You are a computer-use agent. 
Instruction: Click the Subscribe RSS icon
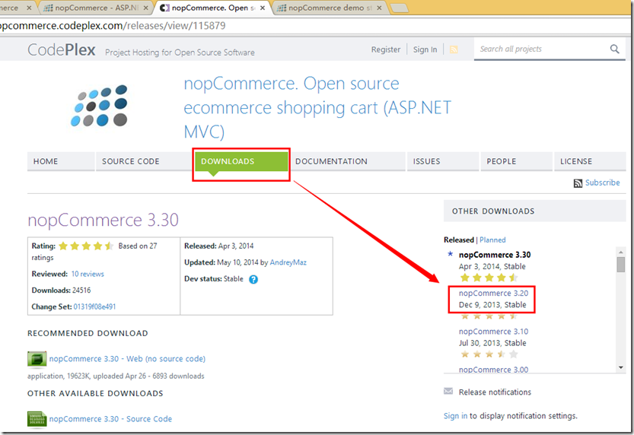(578, 183)
